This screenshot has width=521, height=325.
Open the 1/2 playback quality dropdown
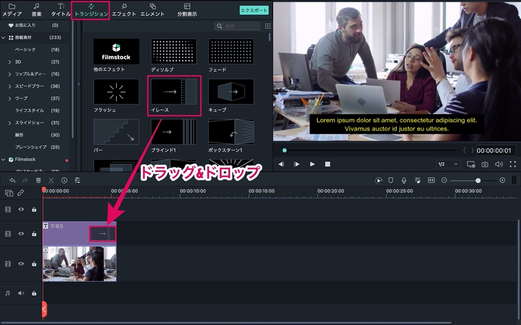click(x=448, y=164)
